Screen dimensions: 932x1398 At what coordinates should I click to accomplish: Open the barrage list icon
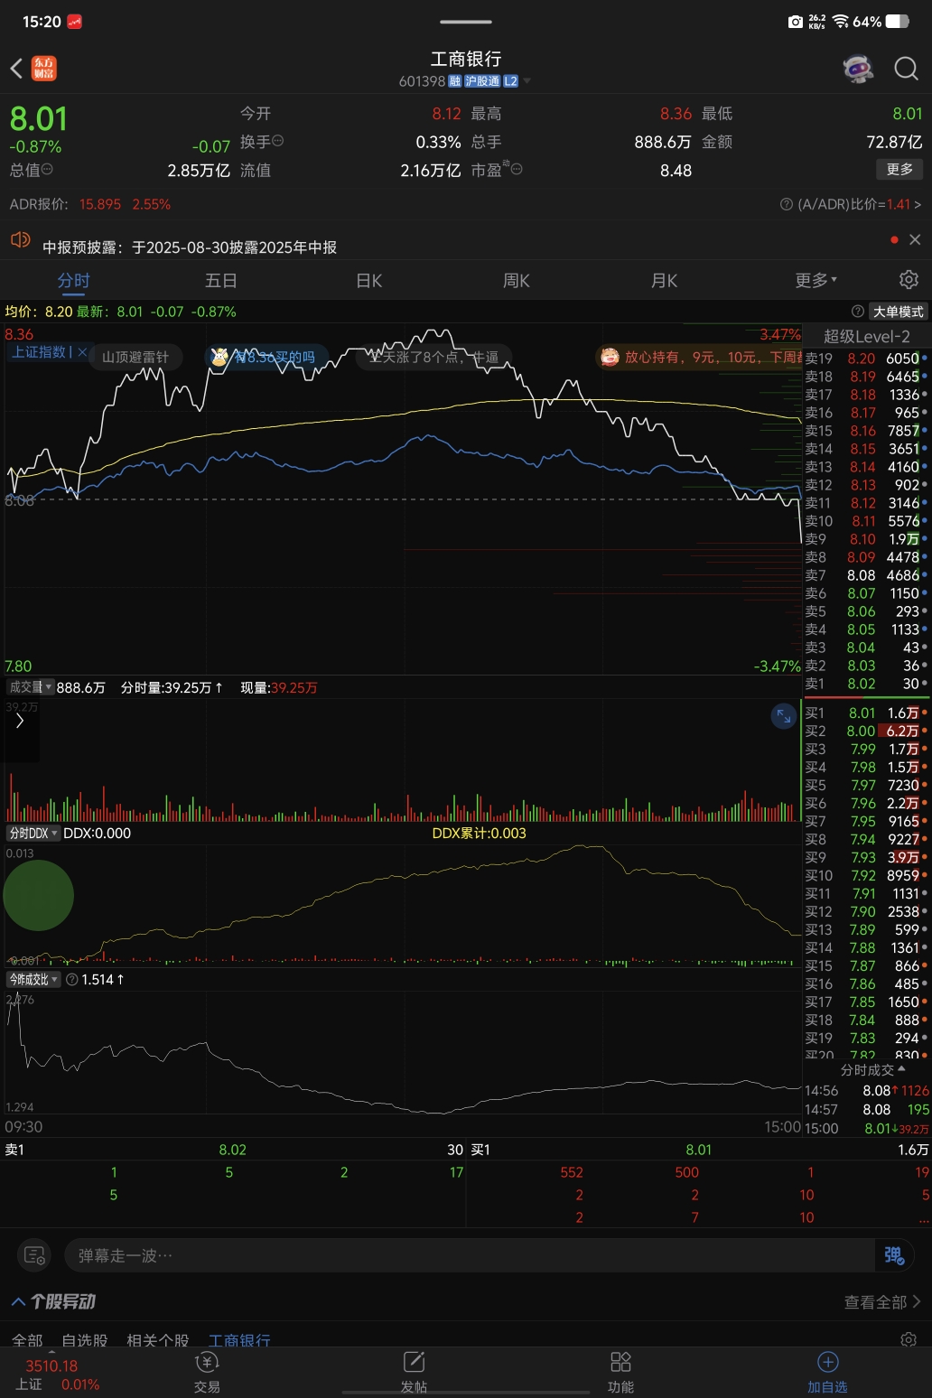tap(34, 1255)
